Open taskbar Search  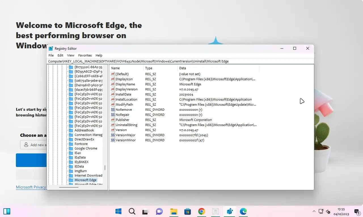132,211
